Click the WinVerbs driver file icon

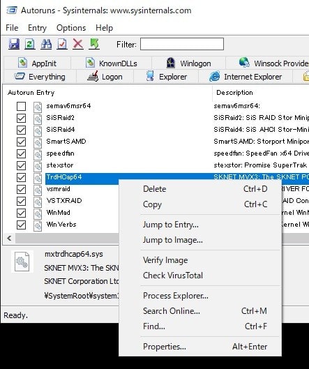click(x=38, y=225)
